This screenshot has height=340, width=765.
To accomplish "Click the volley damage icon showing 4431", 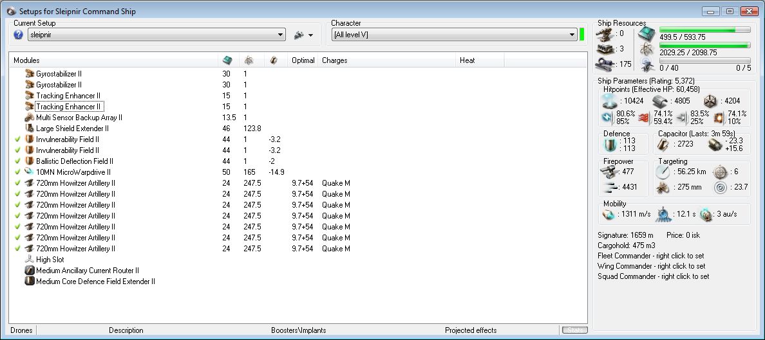I will [x=610, y=187].
